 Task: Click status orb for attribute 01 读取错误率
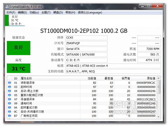10,83
